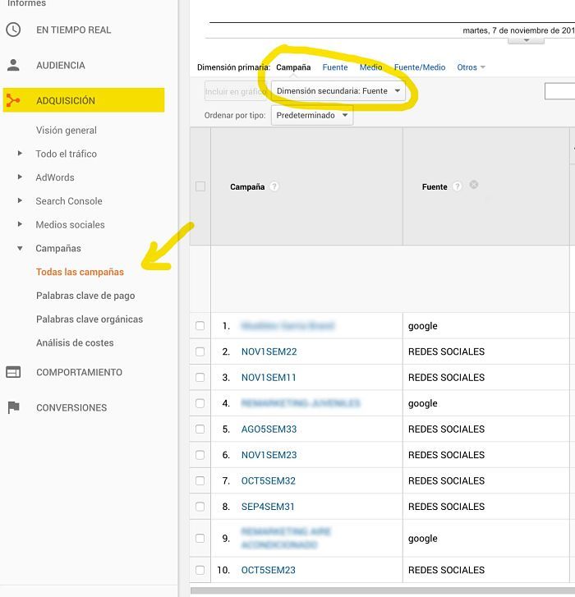Open the Predeterminado sort type dropdown

click(312, 115)
